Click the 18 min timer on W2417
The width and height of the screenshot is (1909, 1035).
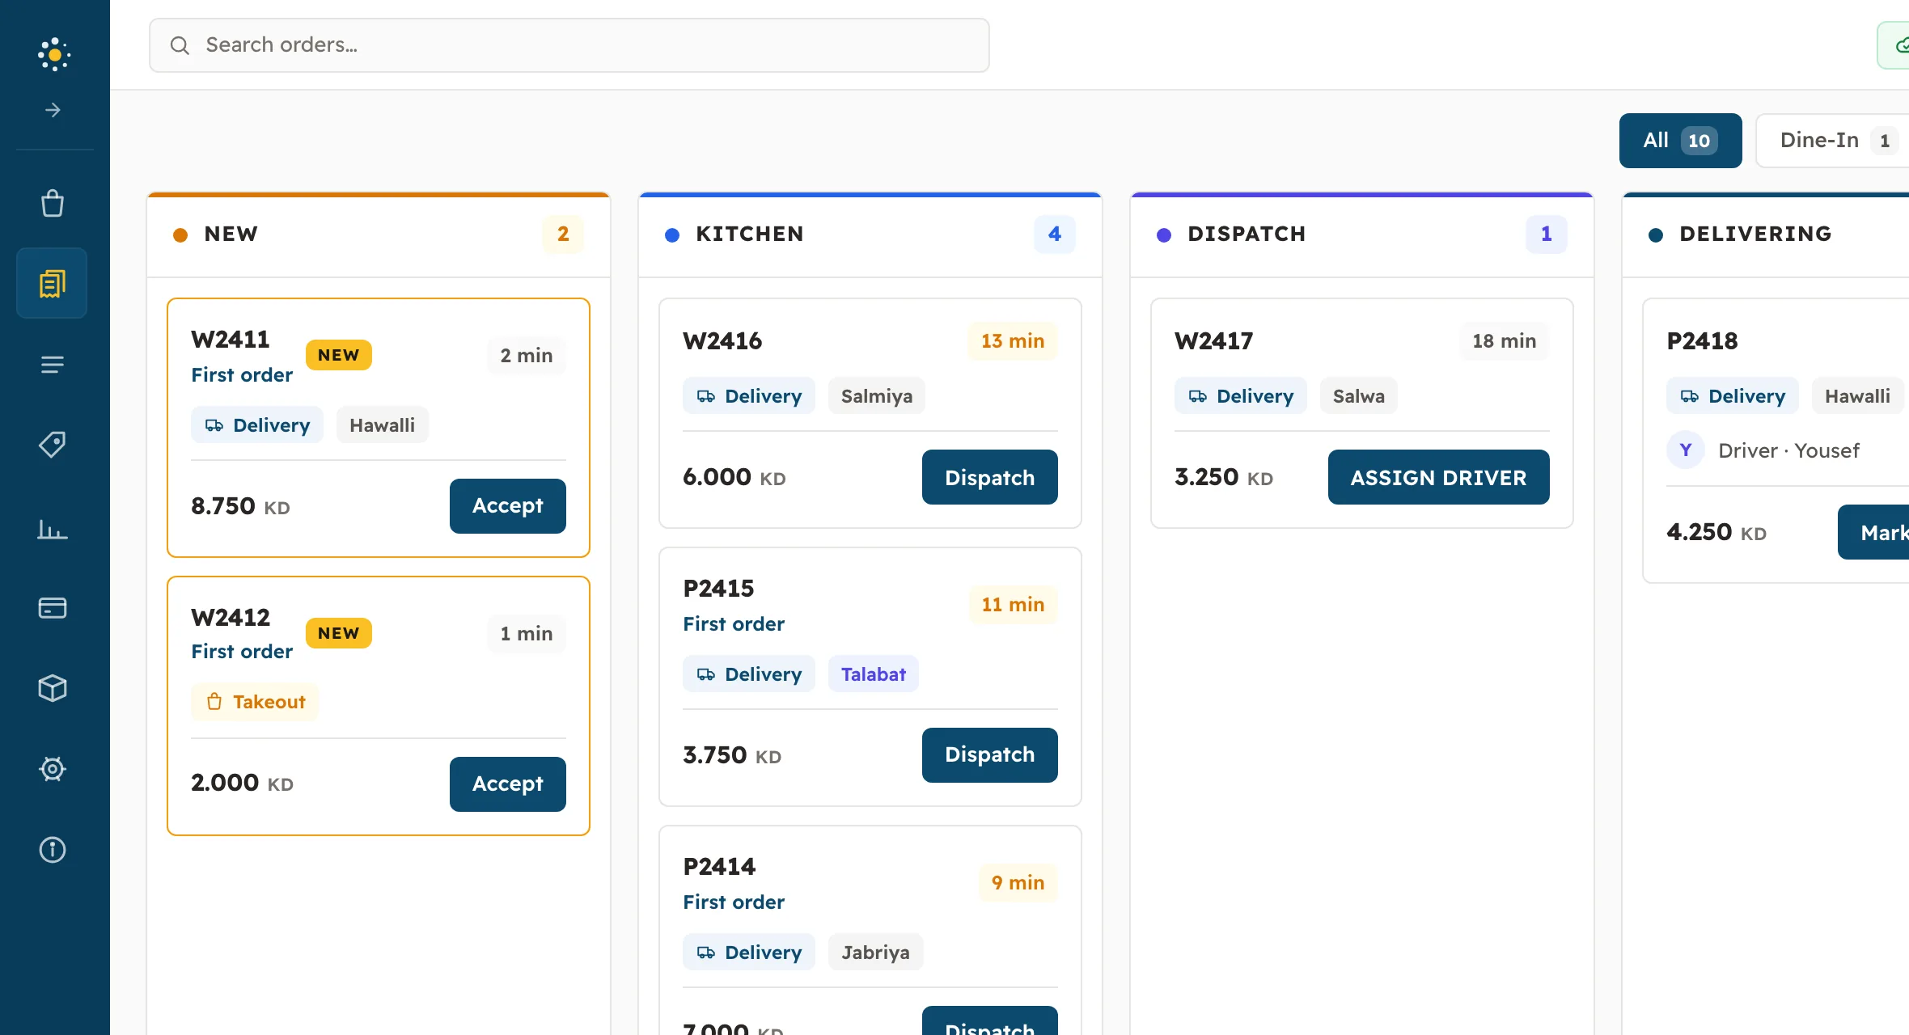point(1505,341)
